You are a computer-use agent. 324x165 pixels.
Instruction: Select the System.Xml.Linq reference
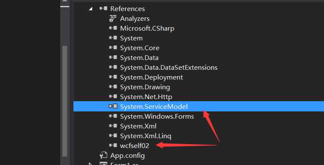coord(145,136)
